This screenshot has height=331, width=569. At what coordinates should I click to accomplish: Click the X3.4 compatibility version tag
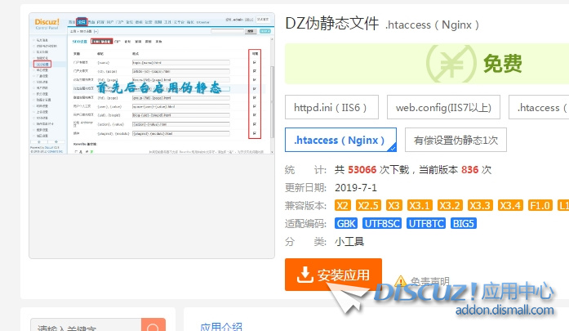coord(510,206)
